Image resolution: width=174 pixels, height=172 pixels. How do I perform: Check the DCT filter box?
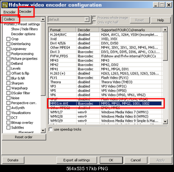click(9, 118)
